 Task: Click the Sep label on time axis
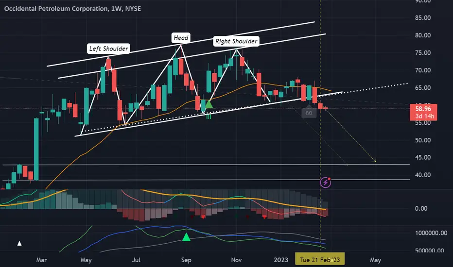(x=186, y=260)
